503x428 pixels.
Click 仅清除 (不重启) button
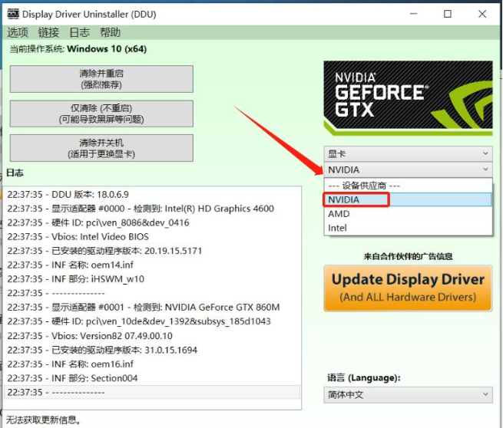101,114
